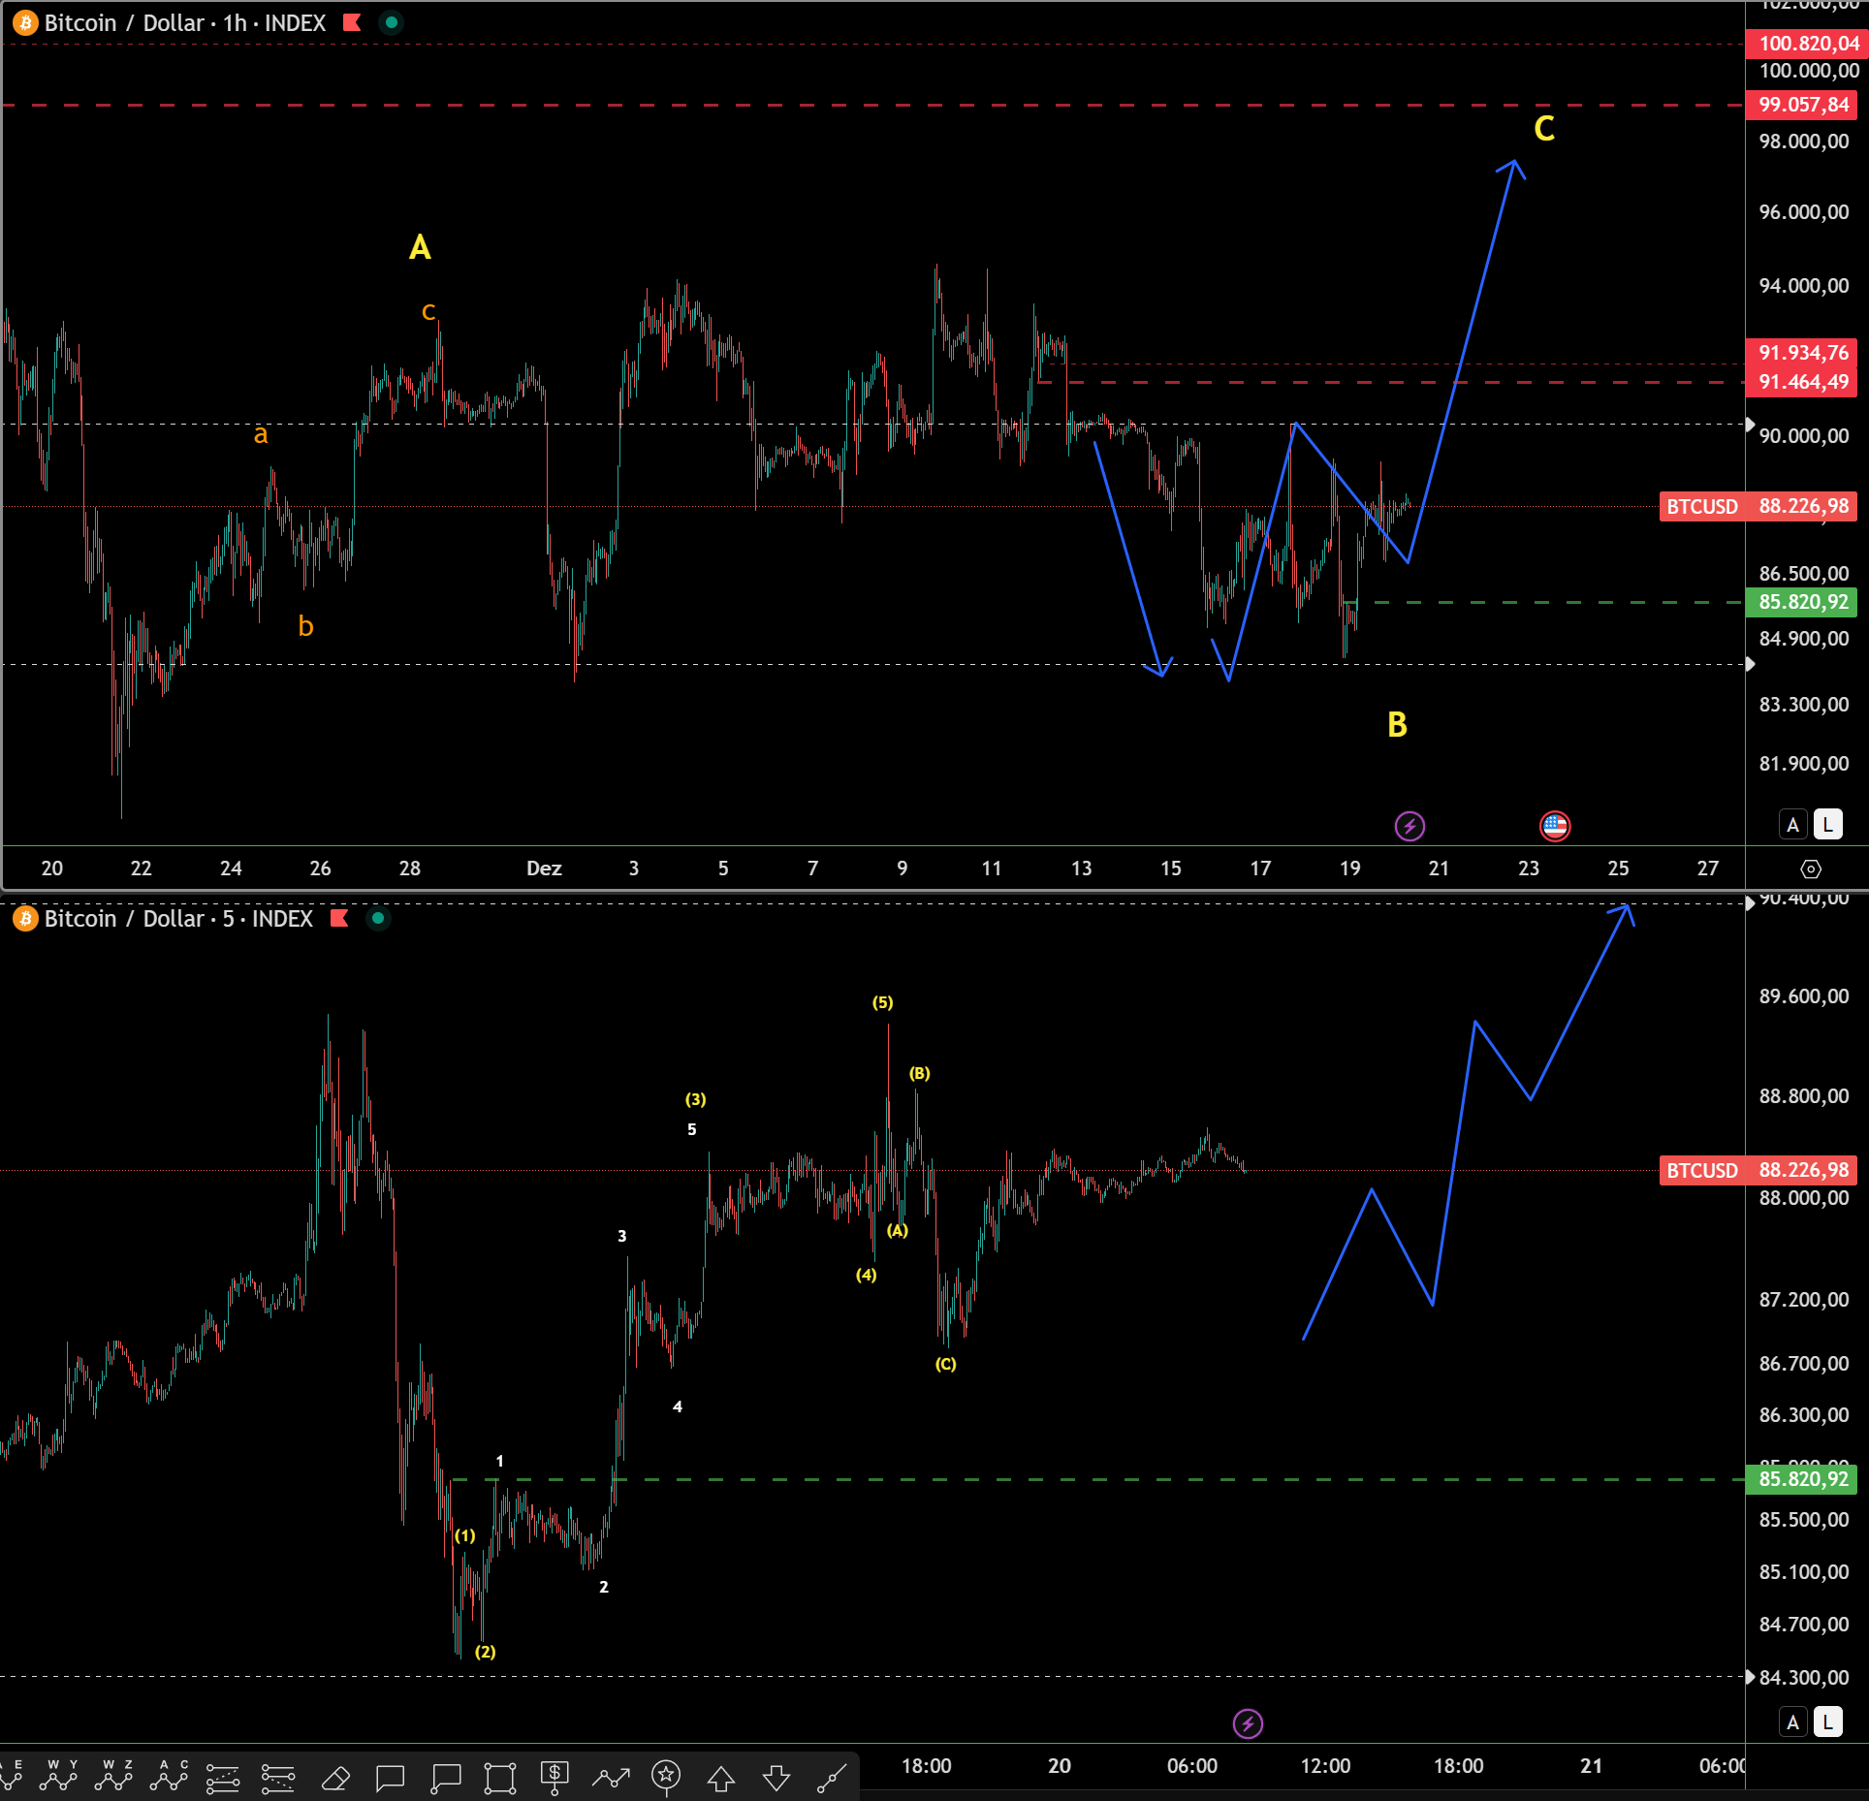
Task: Open time axis settings gear on upper chart
Action: click(x=1810, y=869)
